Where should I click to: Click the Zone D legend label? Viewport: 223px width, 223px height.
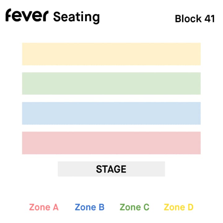point(179,207)
